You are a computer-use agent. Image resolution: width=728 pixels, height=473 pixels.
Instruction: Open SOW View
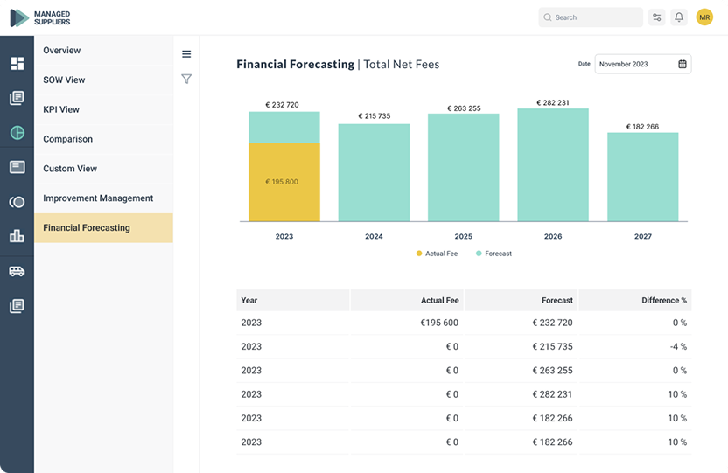(x=103, y=80)
